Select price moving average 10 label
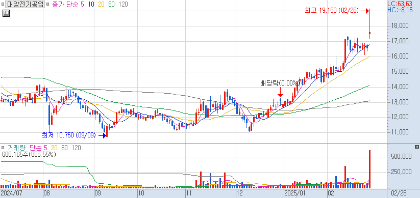The height and width of the screenshot is (198, 420). click(91, 4)
